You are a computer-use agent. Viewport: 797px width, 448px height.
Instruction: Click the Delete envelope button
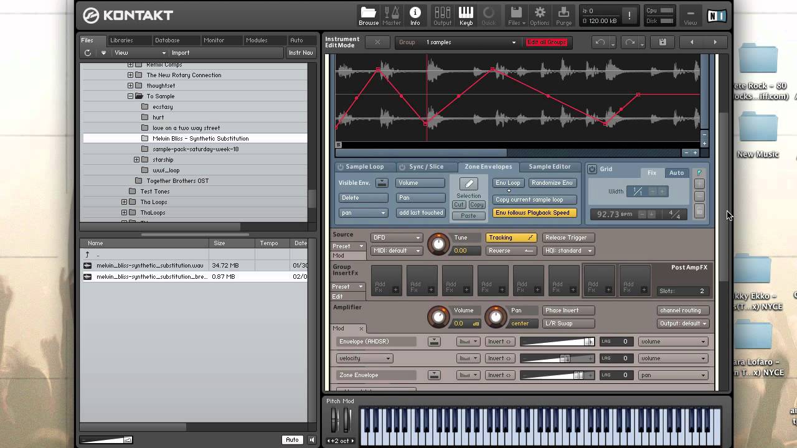point(364,198)
